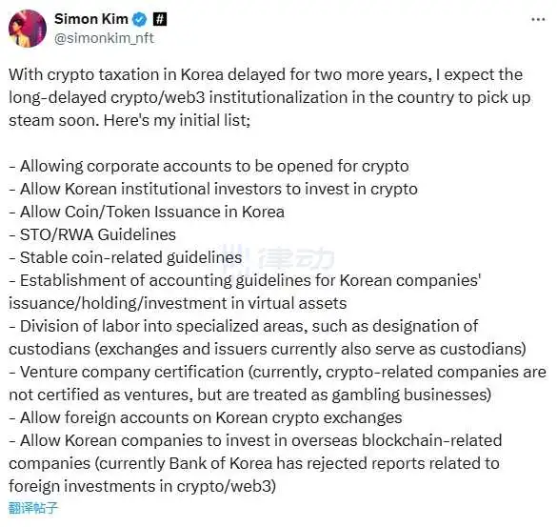This screenshot has height=527, width=557.
Task: Click the 'Stable coin-related guidelines' line
Action: pyautogui.click(x=126, y=257)
